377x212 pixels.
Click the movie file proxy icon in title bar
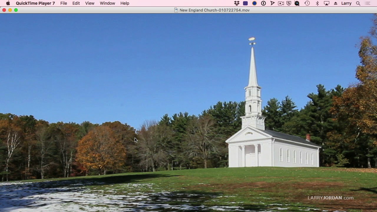pyautogui.click(x=176, y=10)
